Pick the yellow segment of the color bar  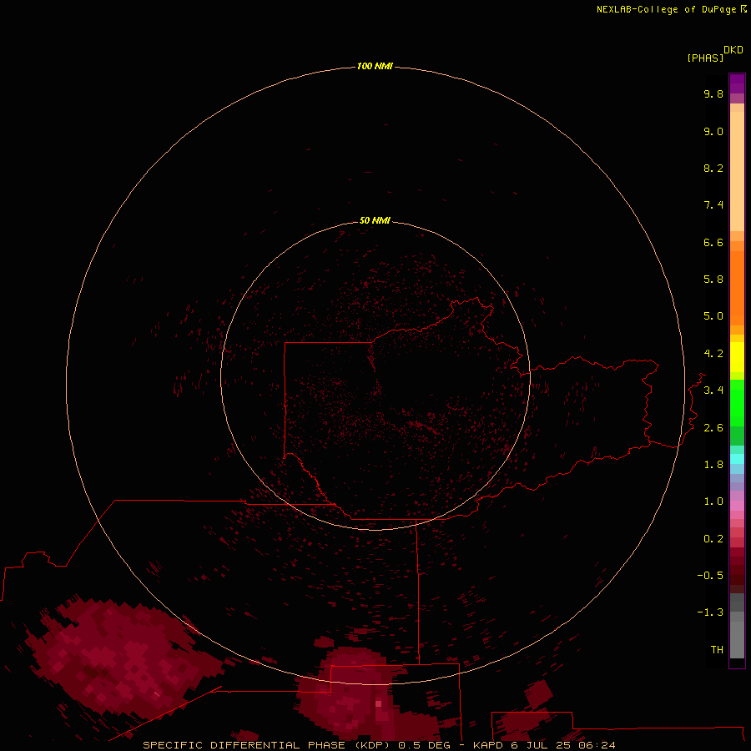click(737, 357)
